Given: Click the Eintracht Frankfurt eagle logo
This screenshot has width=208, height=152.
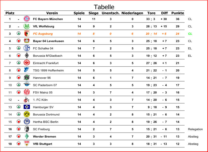Looking at the screenshot, I should [27, 63].
